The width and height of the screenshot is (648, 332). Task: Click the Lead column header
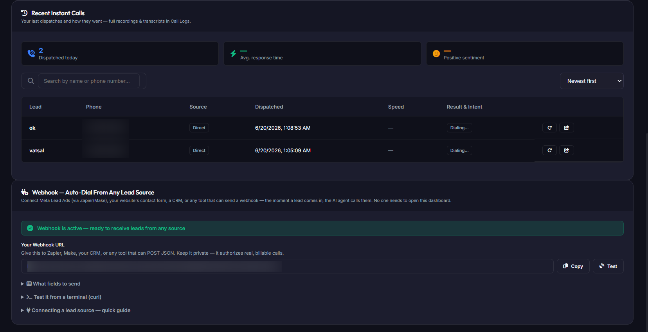(x=35, y=107)
